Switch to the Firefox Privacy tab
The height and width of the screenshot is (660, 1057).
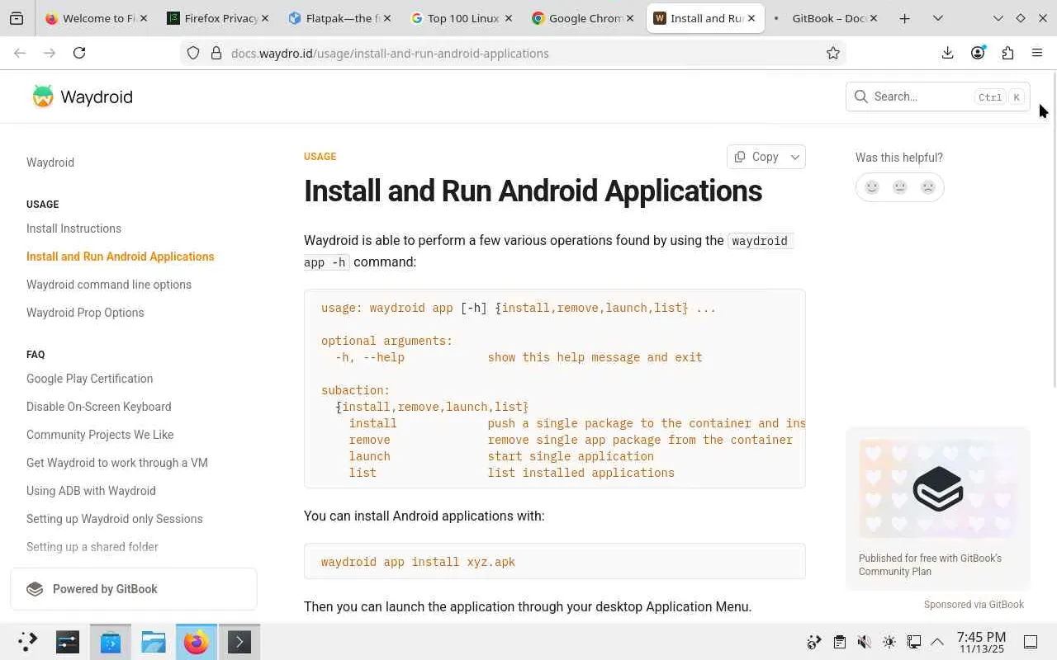point(218,18)
